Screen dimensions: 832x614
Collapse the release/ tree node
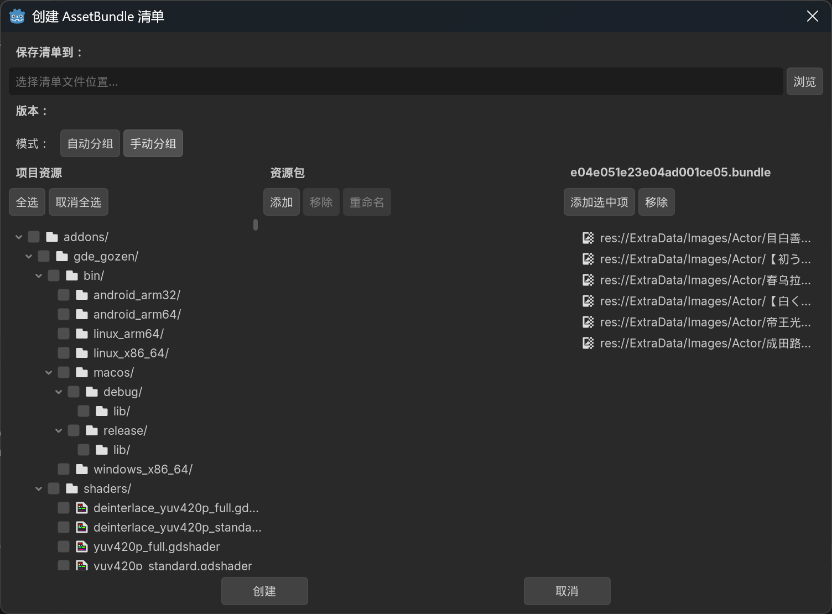pos(59,431)
